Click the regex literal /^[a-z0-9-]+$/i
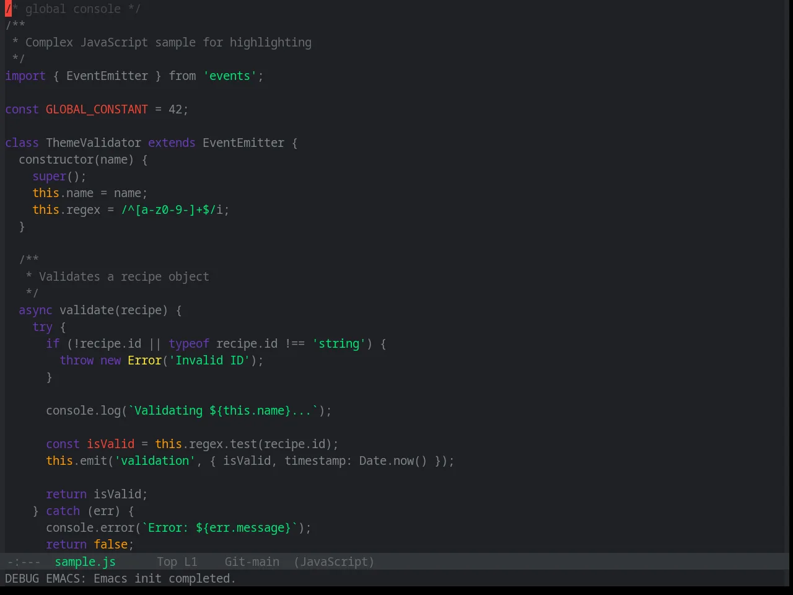Viewport: 793px width, 595px height. [172, 209]
